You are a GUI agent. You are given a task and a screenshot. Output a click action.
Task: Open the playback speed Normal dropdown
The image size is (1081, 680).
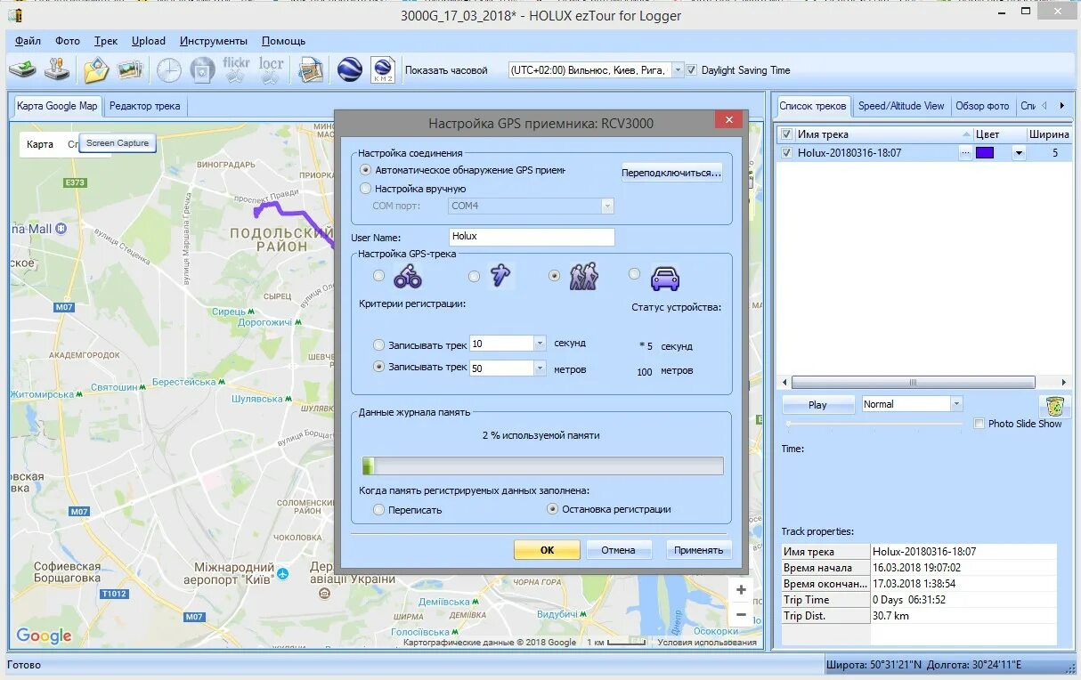tap(956, 404)
